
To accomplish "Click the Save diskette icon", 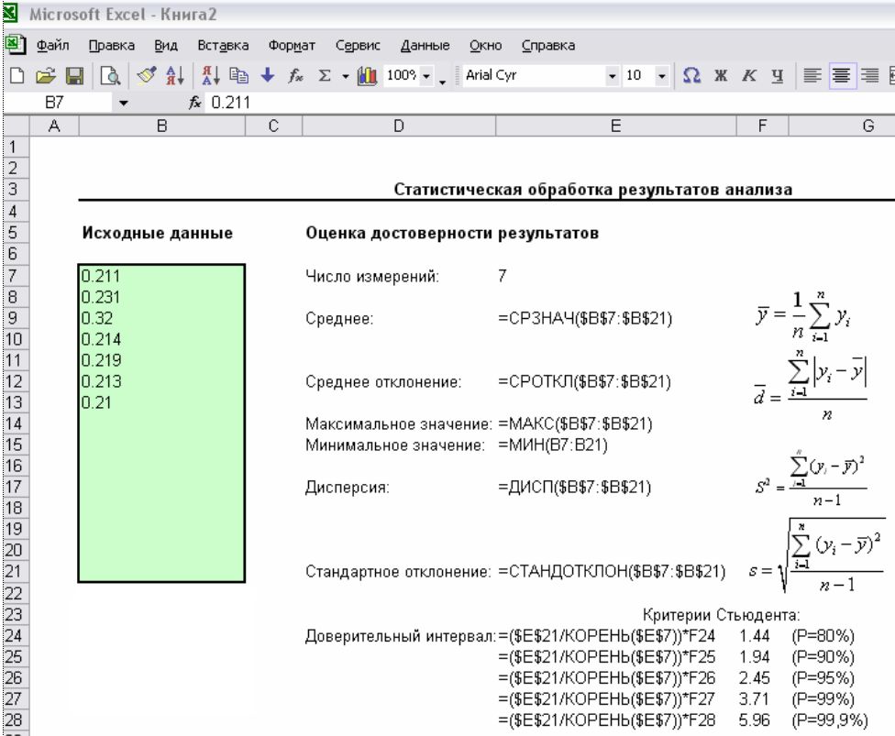I will point(74,75).
